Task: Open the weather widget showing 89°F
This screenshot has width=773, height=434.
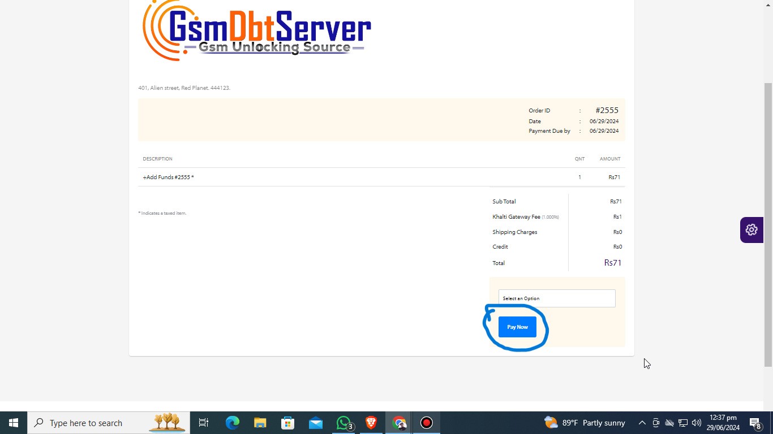Action: point(585,423)
